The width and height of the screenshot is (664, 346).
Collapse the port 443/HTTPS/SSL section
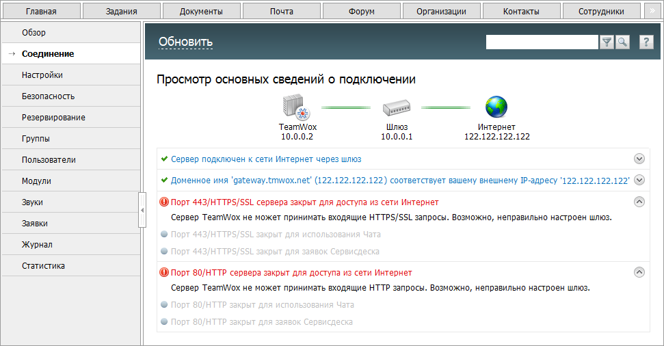point(639,202)
